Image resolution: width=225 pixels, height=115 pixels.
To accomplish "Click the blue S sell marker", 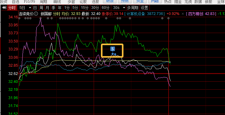I will tap(112, 49).
